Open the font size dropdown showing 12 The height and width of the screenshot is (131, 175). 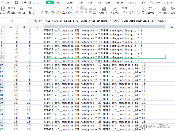pyautogui.click(x=64, y=8)
